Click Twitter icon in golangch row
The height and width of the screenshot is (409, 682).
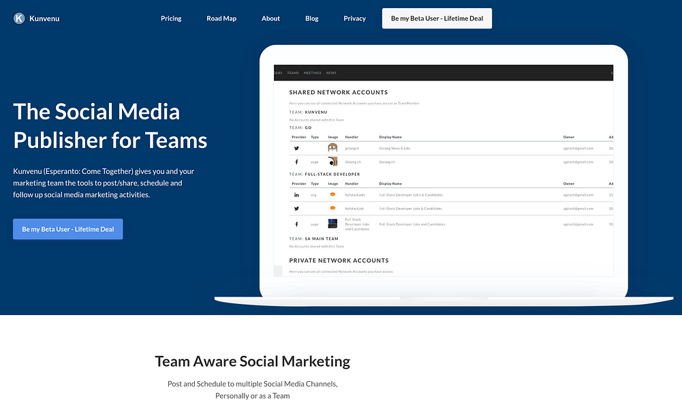tap(296, 149)
